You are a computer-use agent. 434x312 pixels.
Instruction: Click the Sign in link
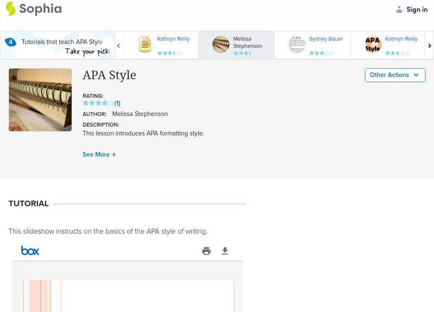(417, 9)
